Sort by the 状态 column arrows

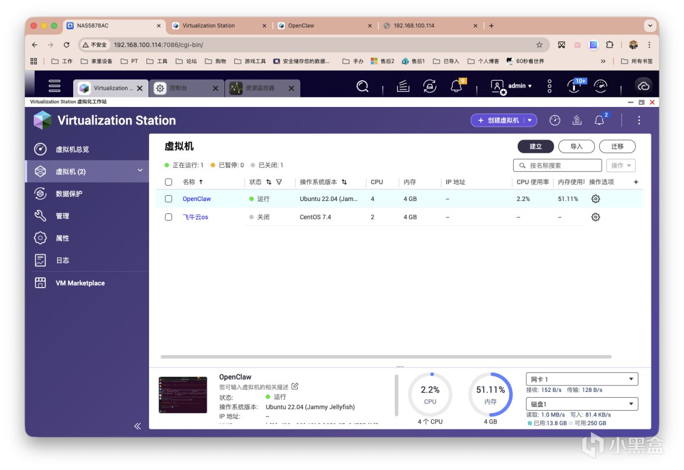tap(268, 182)
